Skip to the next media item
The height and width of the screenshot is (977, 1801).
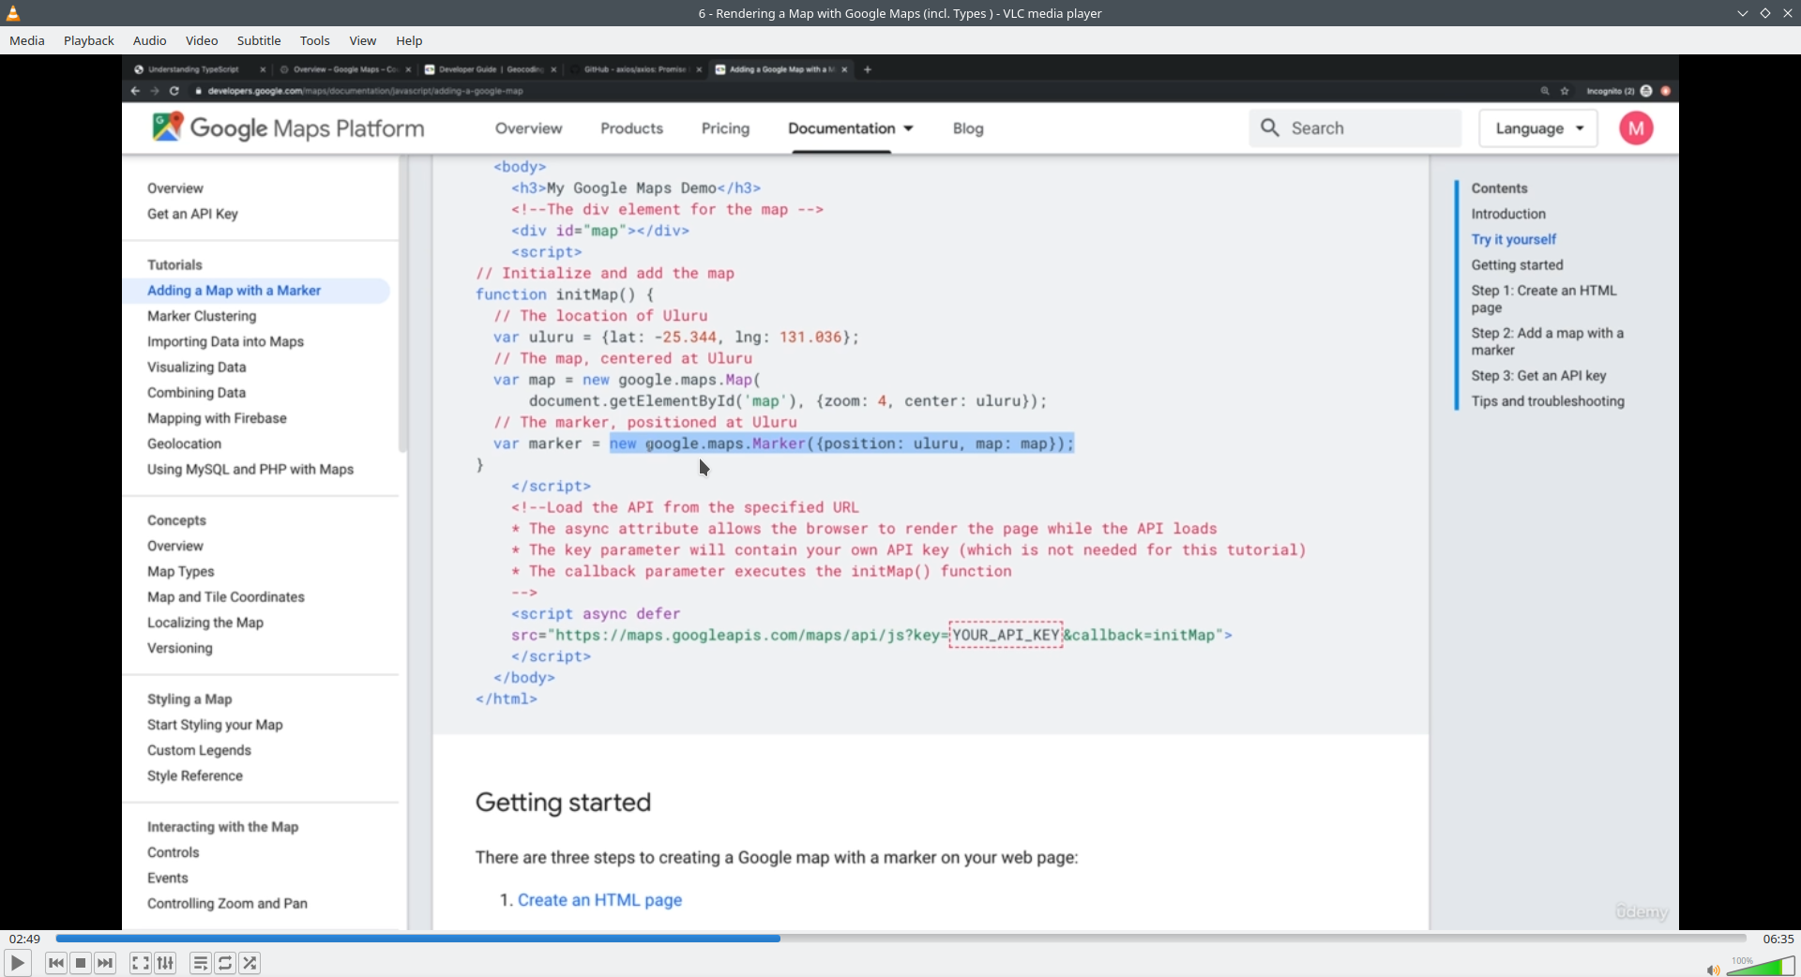[x=106, y=963]
